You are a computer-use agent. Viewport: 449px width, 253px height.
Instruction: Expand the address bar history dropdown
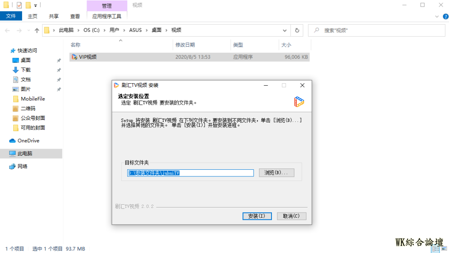point(285,30)
